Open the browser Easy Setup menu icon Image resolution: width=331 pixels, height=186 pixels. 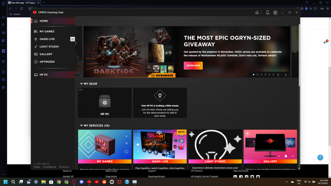pos(328,9)
